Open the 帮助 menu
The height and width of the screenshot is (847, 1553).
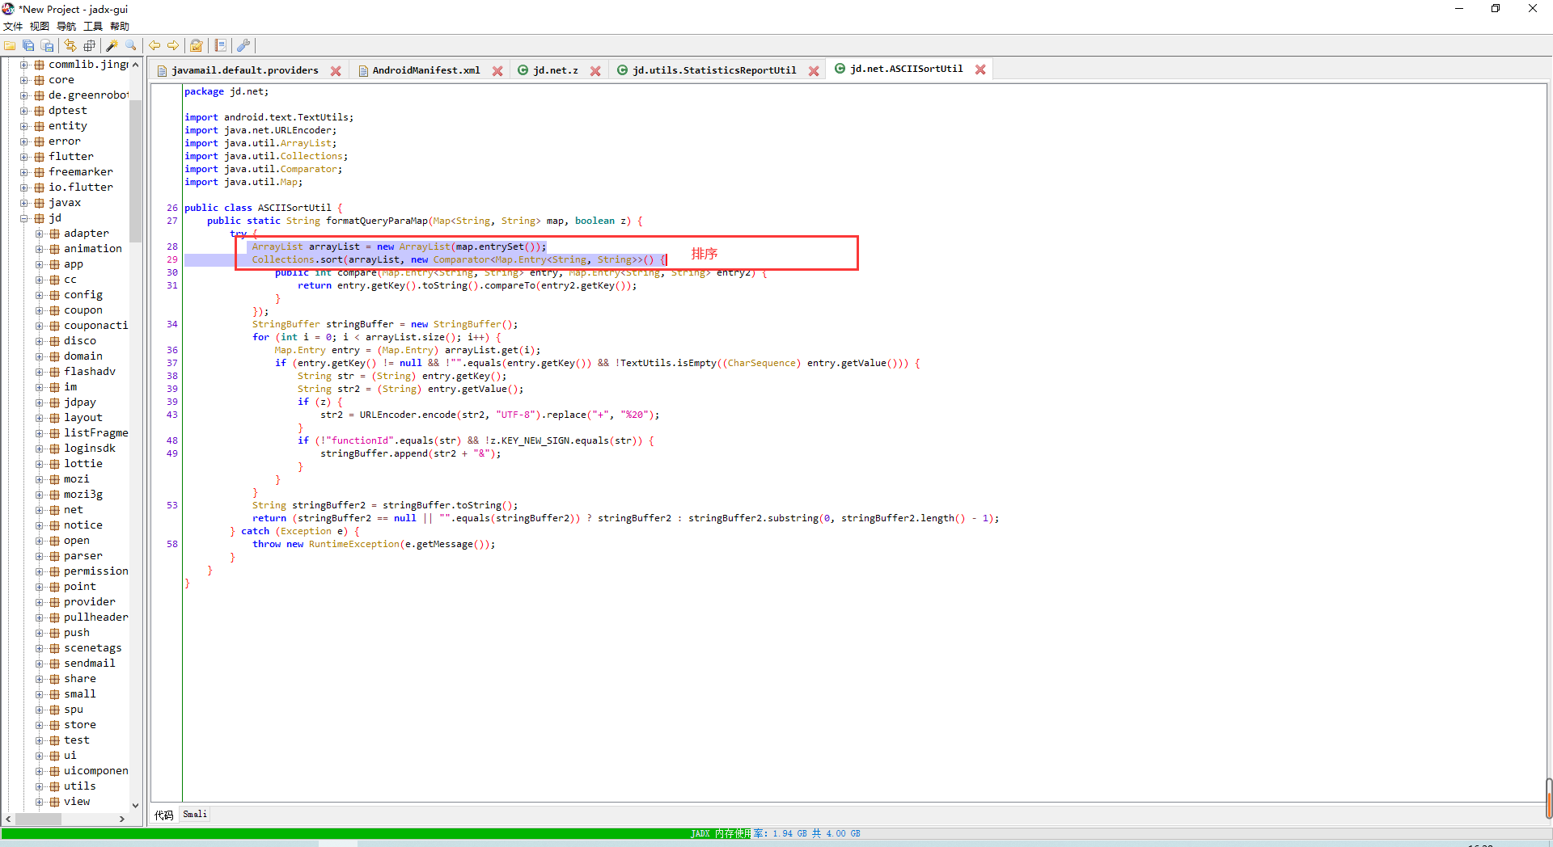pyautogui.click(x=120, y=27)
